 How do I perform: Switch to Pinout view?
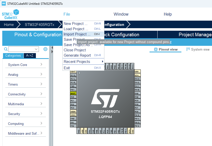pos(166,49)
